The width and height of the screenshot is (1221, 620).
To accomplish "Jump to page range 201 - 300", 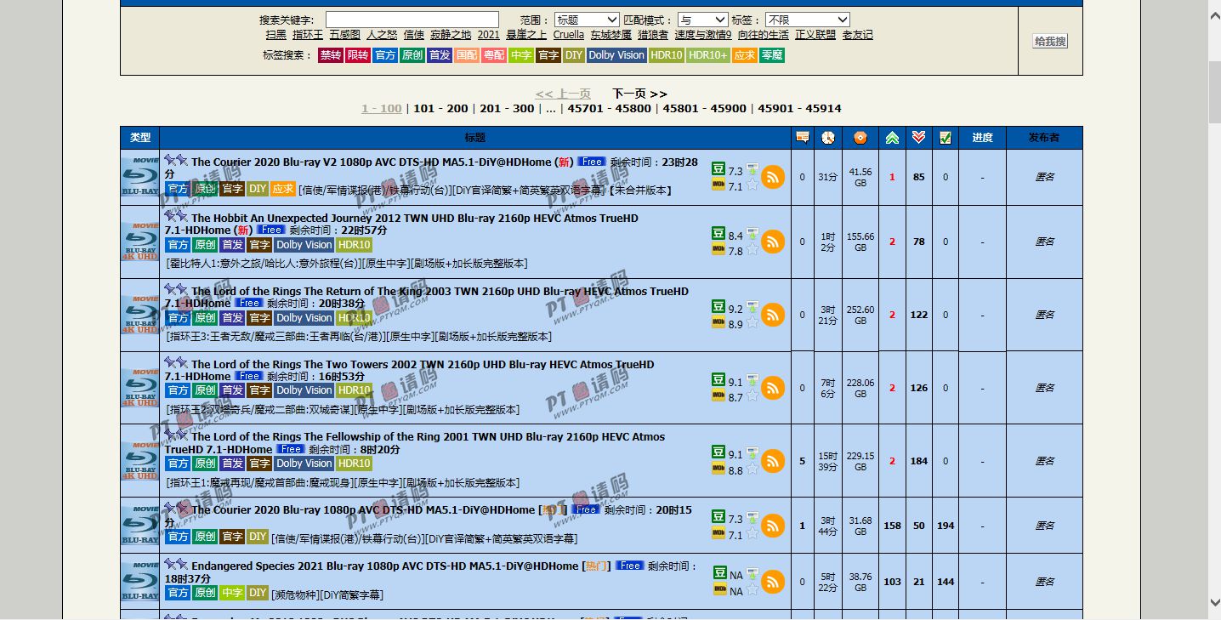I will click(507, 109).
